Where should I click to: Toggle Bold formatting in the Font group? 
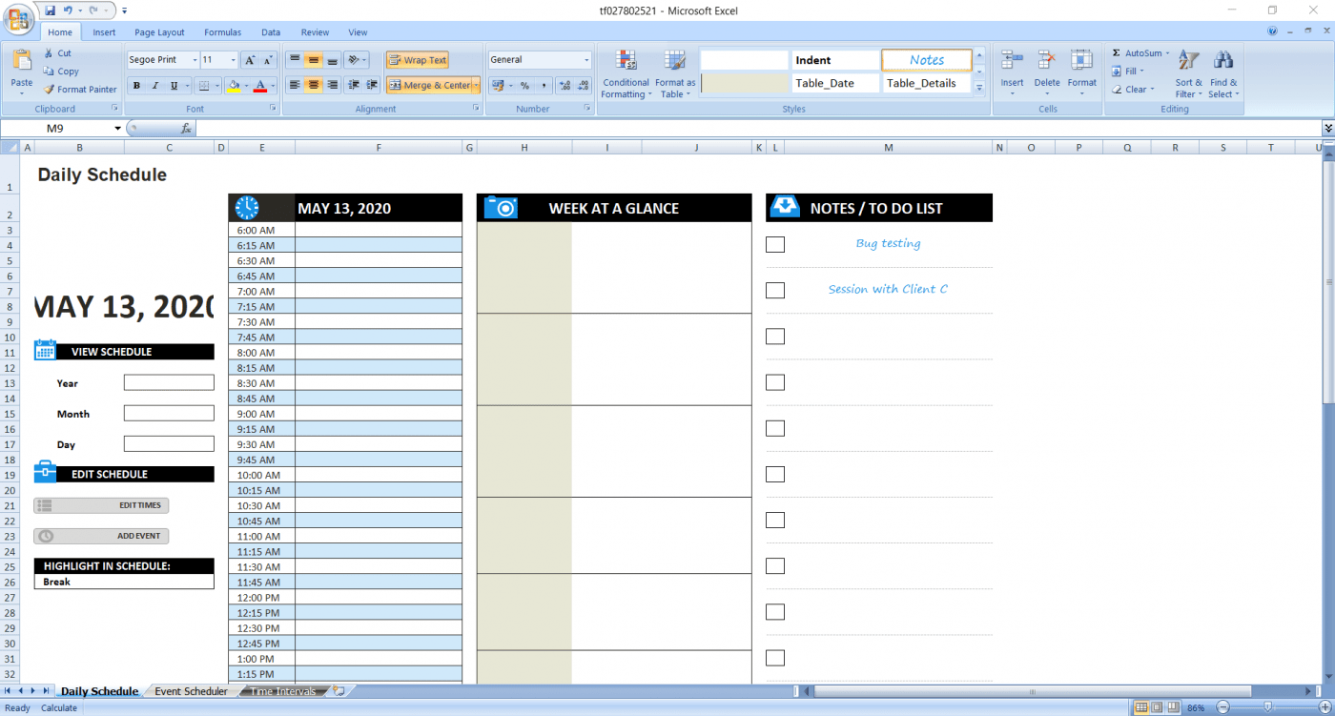pos(134,85)
